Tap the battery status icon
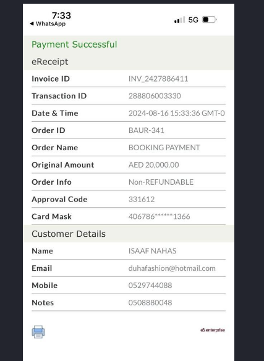The width and height of the screenshot is (264, 361). click(x=209, y=20)
